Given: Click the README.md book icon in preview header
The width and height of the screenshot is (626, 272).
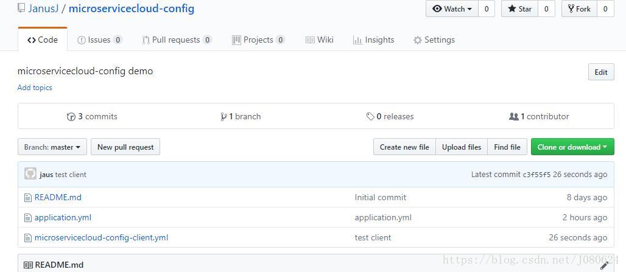Looking at the screenshot, I should tap(28, 265).
